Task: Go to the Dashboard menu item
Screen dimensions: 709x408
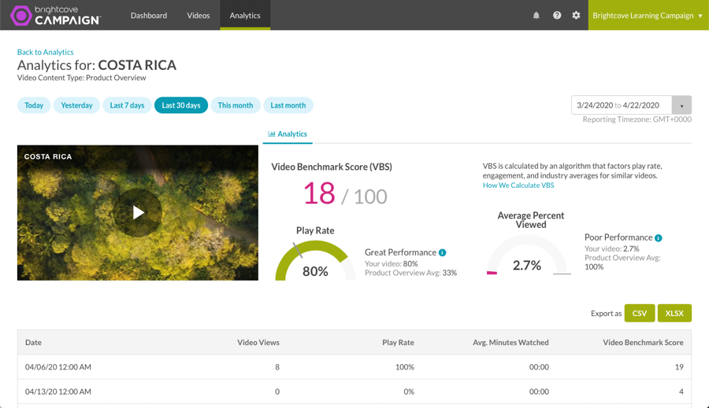Action: [149, 16]
